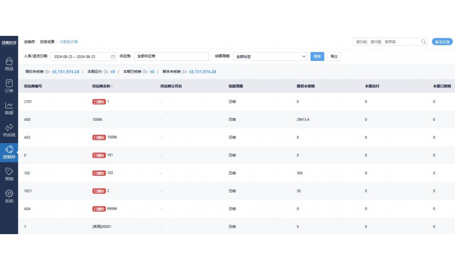Open the 商品 sidebar section
This screenshot has height=270, width=455.
[9, 64]
